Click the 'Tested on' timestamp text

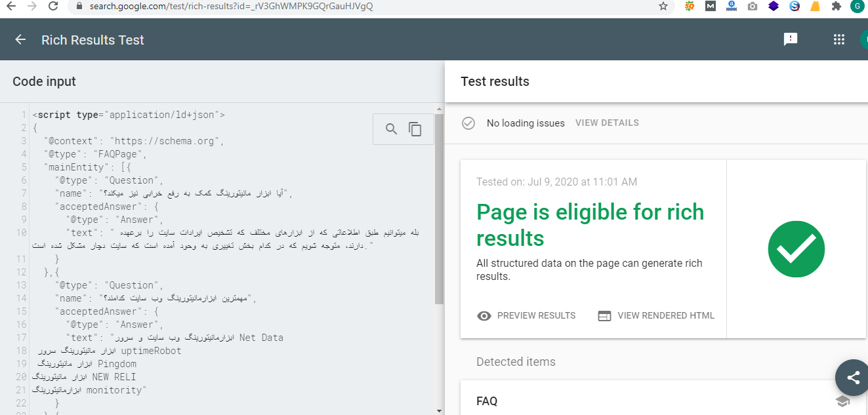pyautogui.click(x=556, y=182)
